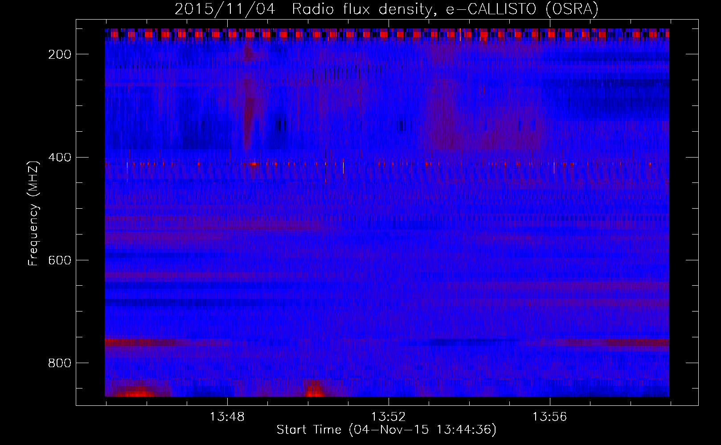
Task: Click the 600 frequency tick label
Action: coord(60,260)
